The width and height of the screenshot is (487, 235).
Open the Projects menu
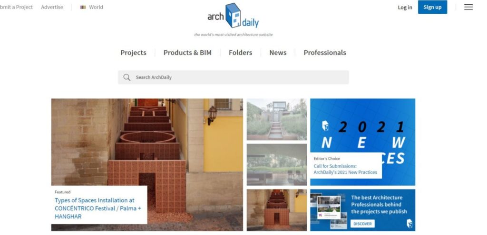[133, 53]
